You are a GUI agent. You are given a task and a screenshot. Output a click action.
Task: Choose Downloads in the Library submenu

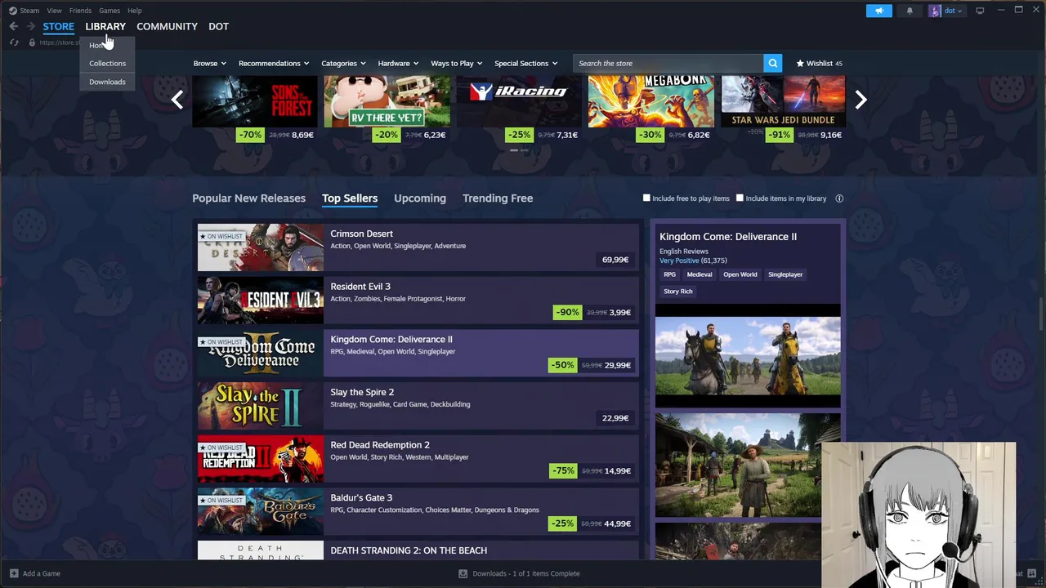107,82
